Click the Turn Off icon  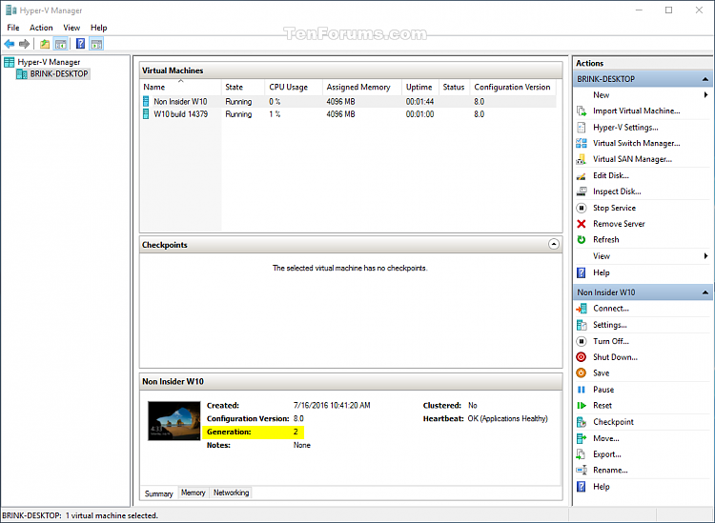coord(582,341)
